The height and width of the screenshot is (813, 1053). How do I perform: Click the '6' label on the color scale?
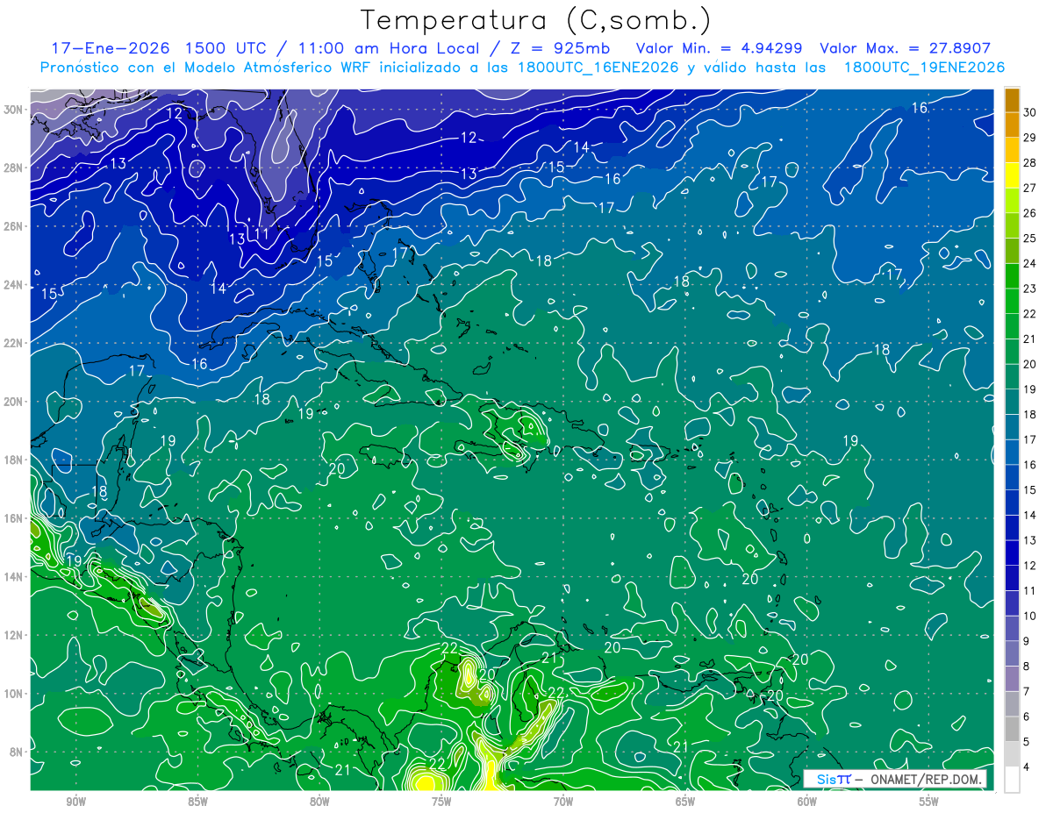coord(1028,717)
